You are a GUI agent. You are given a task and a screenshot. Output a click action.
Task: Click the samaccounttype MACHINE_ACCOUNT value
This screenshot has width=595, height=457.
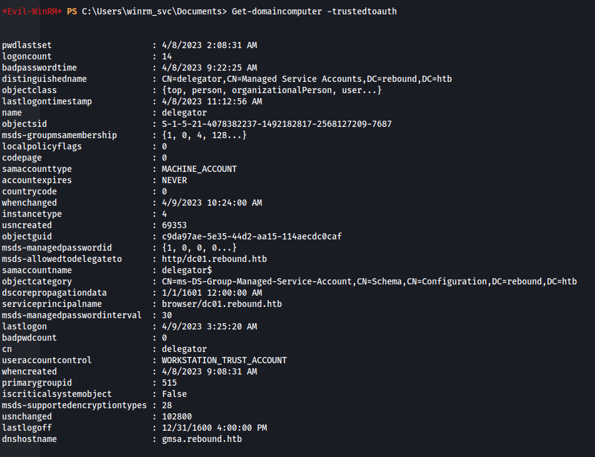[199, 169]
